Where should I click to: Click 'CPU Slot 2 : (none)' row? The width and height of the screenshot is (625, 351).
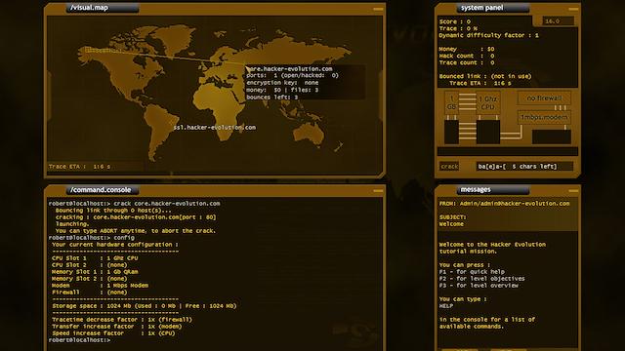point(90,265)
